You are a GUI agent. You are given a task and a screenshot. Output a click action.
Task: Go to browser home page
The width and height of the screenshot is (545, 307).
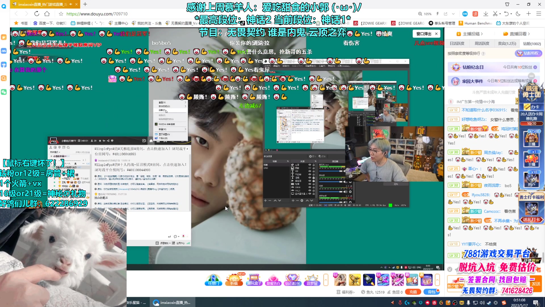(x=47, y=14)
